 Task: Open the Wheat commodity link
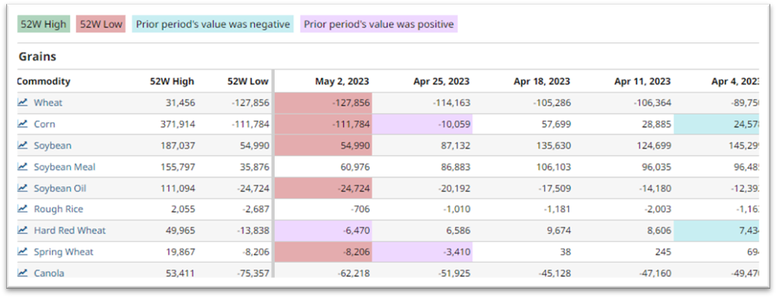[48, 103]
